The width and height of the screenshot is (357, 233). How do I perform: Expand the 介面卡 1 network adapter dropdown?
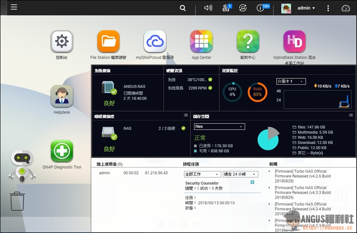point(291,82)
